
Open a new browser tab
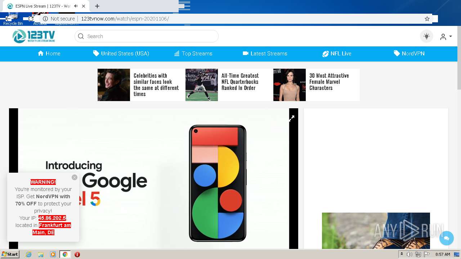pos(97,6)
